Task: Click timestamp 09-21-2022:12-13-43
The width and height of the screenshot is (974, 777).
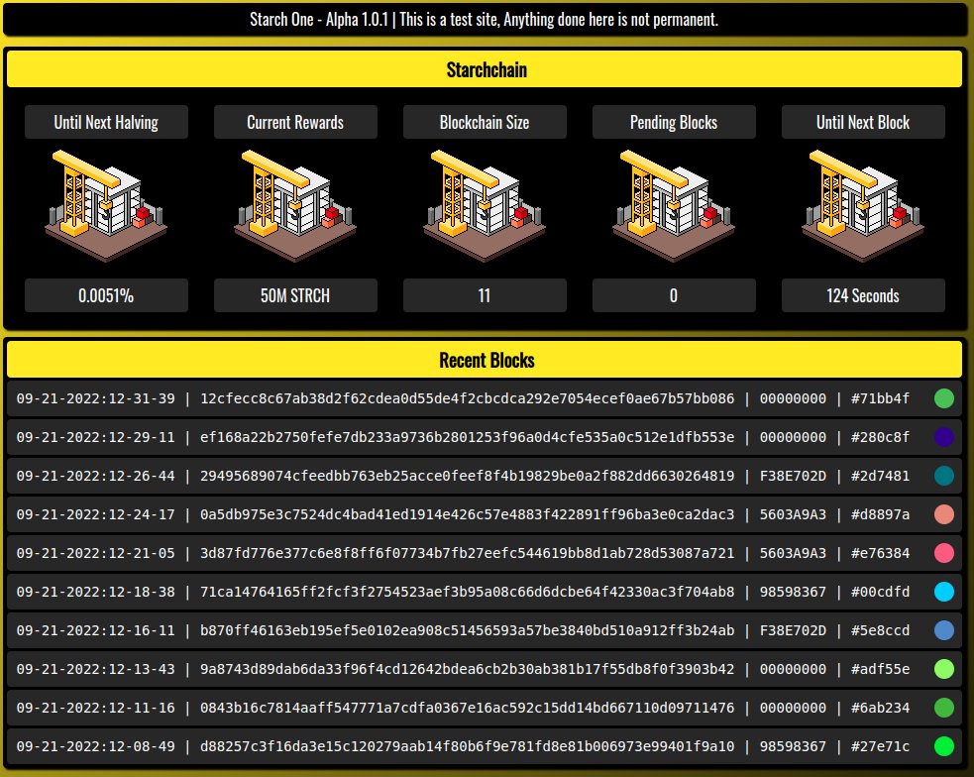Action: [x=96, y=669]
